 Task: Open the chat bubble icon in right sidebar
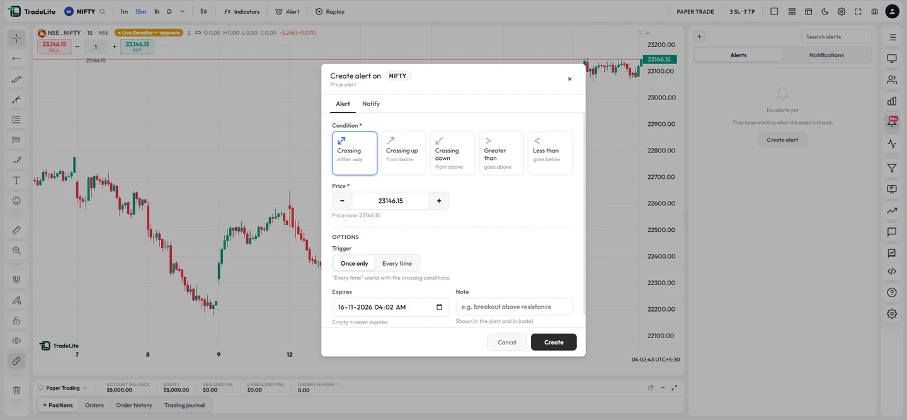coord(892,232)
